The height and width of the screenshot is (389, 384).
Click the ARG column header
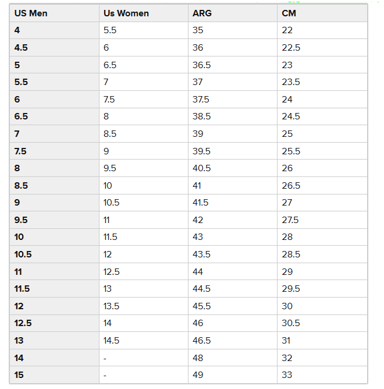[202, 13]
